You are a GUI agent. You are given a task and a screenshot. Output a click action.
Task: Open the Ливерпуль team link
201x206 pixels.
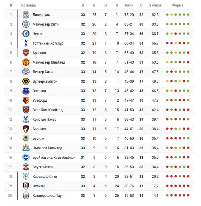(x=41, y=15)
